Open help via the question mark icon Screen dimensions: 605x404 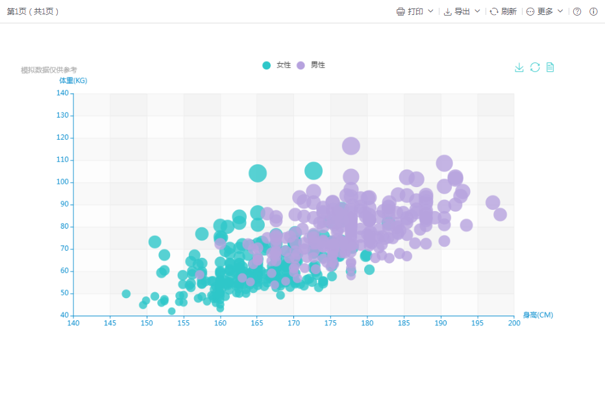point(577,12)
